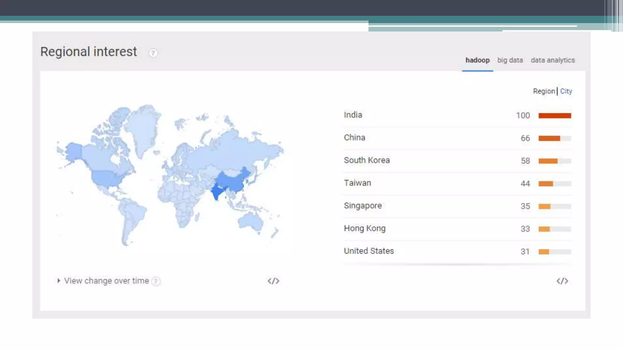Open Hong Kong from the list
The height and width of the screenshot is (350, 623).
(x=364, y=228)
